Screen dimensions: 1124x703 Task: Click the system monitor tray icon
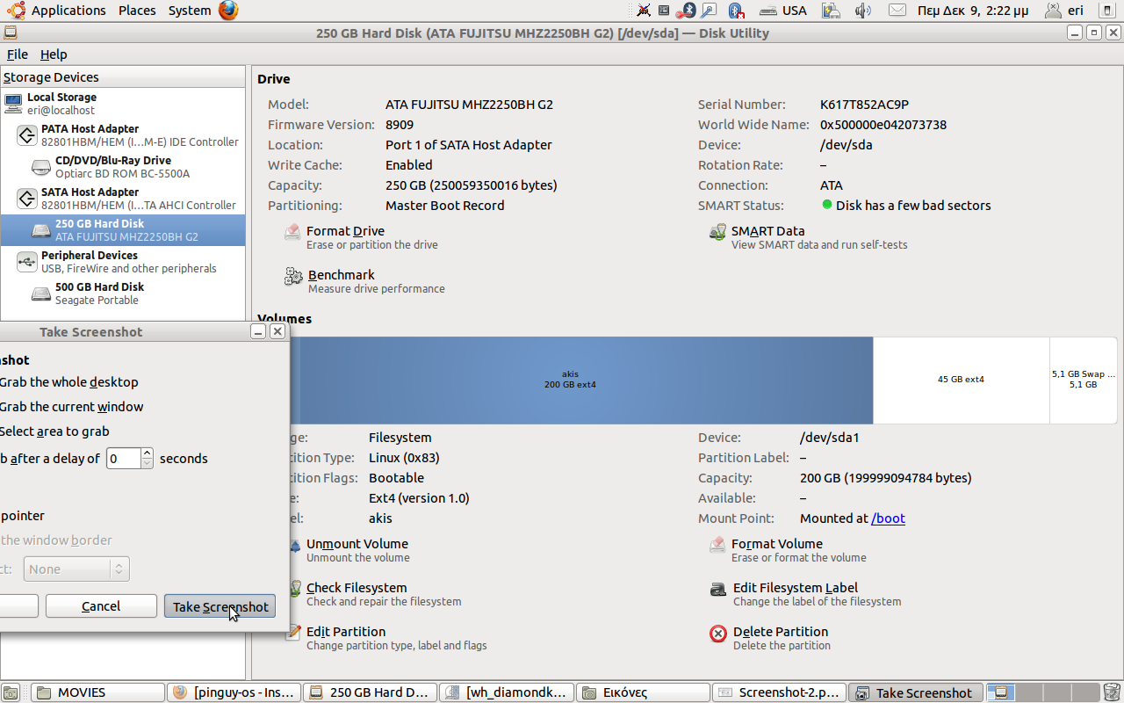[664, 11]
